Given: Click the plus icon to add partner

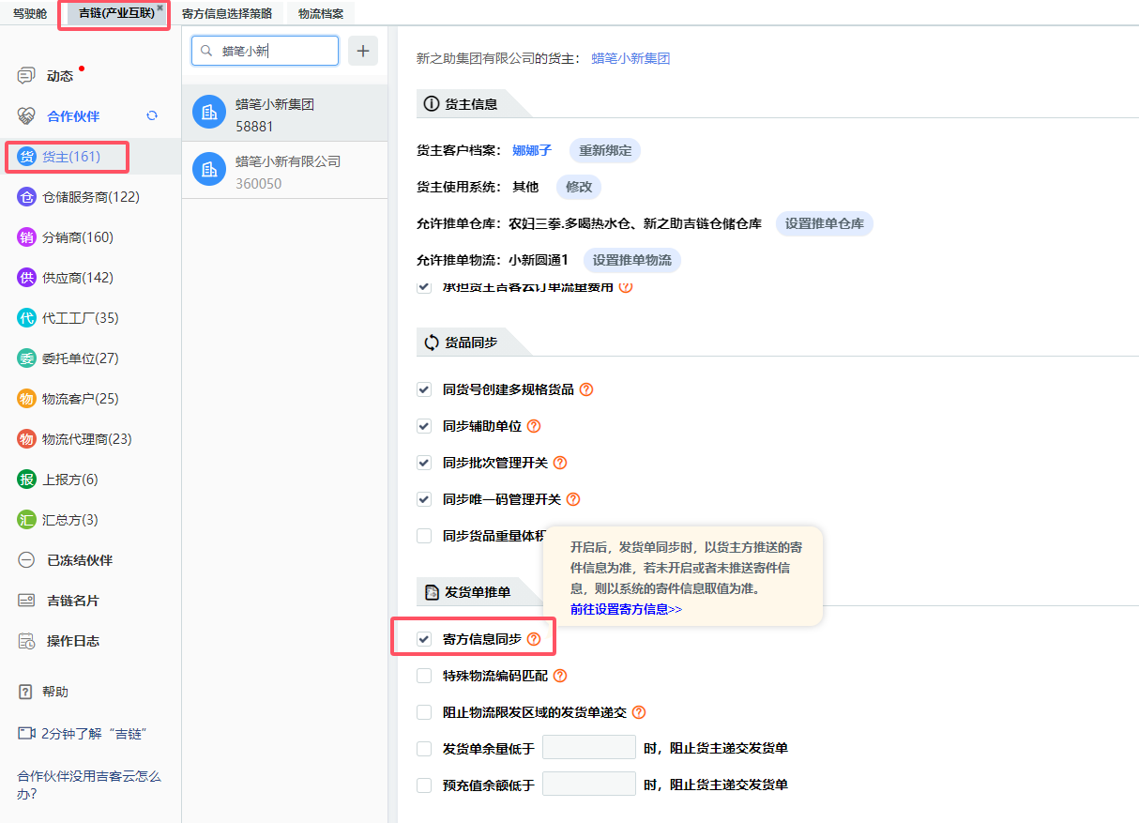Looking at the screenshot, I should pyautogui.click(x=363, y=51).
